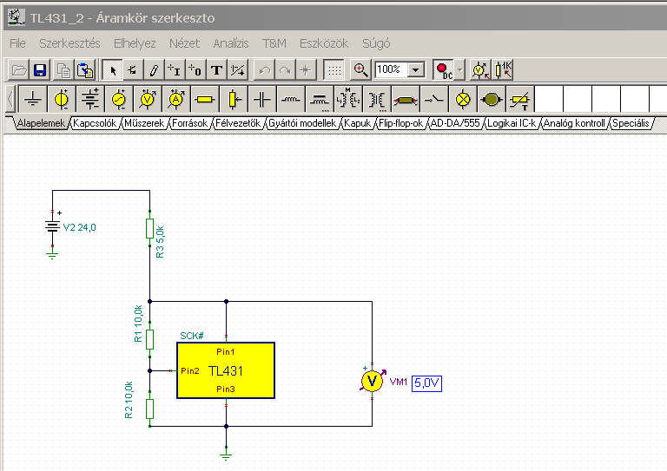This screenshot has width=667, height=471.
Task: Switch to the Műszerek tab
Action: [x=144, y=123]
